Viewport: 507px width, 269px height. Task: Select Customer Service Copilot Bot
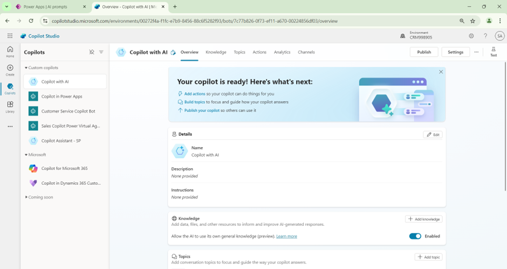point(68,111)
